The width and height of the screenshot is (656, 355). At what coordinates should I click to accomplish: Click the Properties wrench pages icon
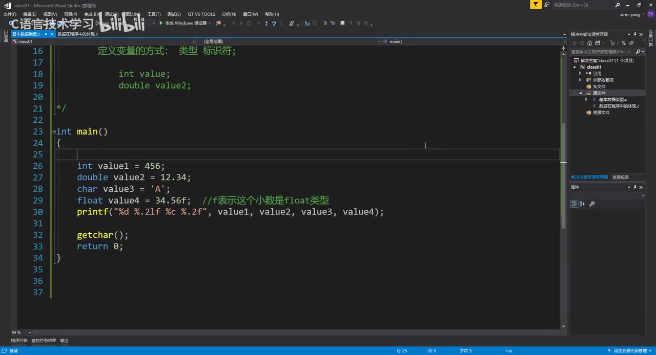coord(592,204)
